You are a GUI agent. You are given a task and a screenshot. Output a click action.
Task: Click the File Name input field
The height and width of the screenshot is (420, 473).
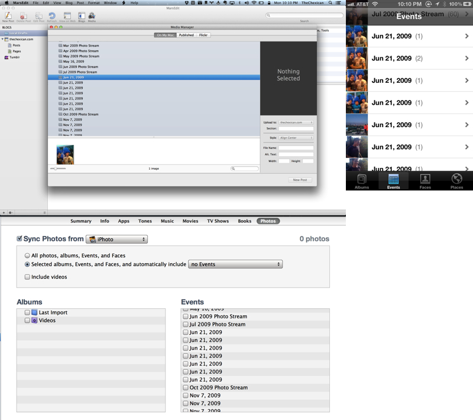point(296,148)
